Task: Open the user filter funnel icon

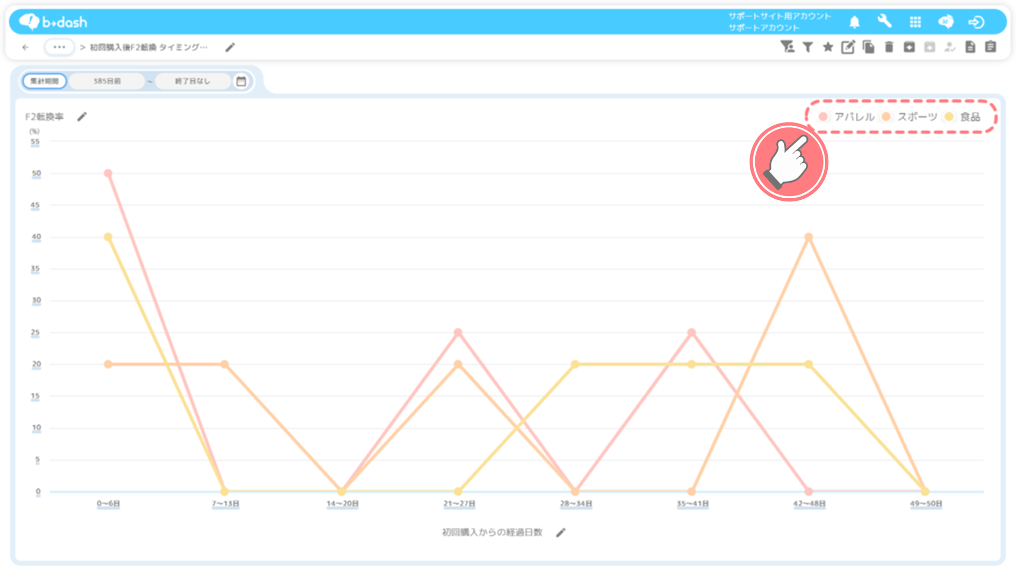Action: click(788, 47)
